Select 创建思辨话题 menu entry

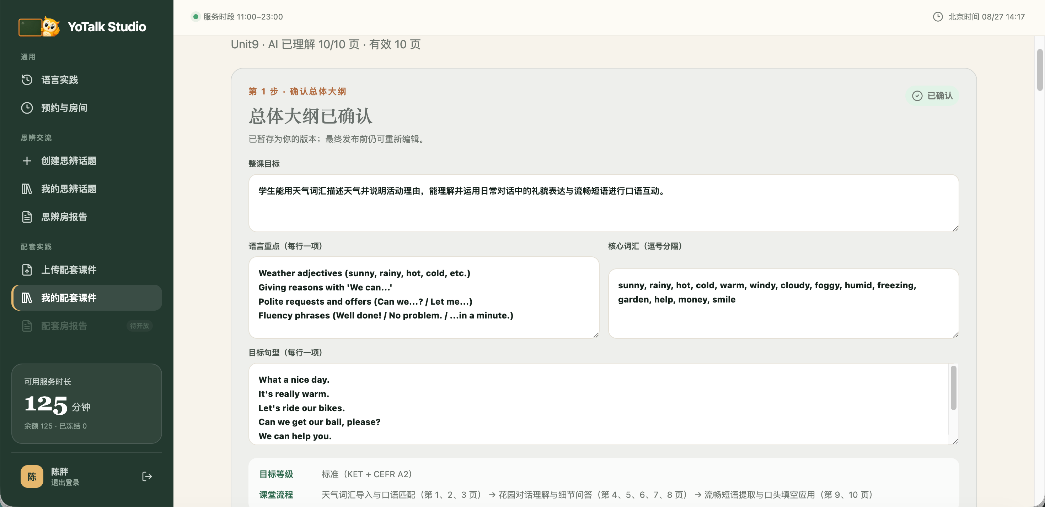click(87, 161)
